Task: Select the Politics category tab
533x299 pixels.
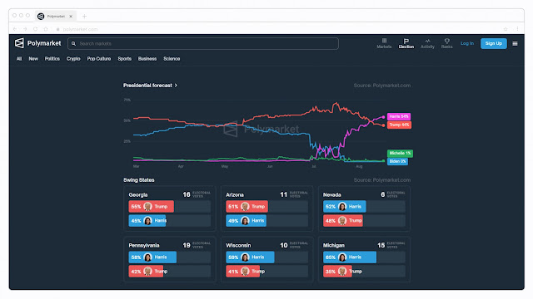Action: (x=52, y=59)
